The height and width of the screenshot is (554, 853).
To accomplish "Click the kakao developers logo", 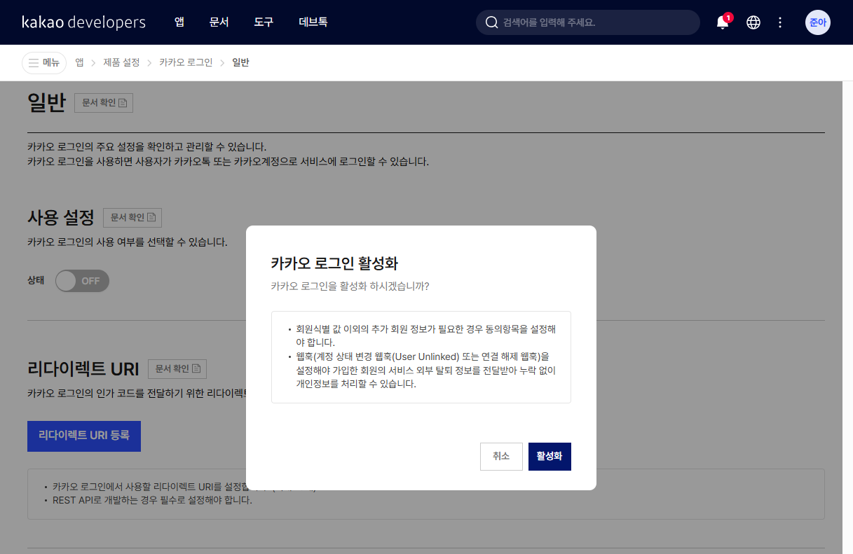I will coord(83,22).
